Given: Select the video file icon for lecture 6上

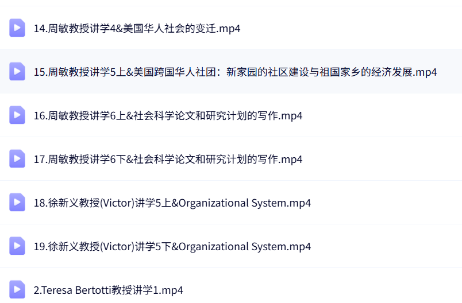Looking at the screenshot, I should click(17, 115).
